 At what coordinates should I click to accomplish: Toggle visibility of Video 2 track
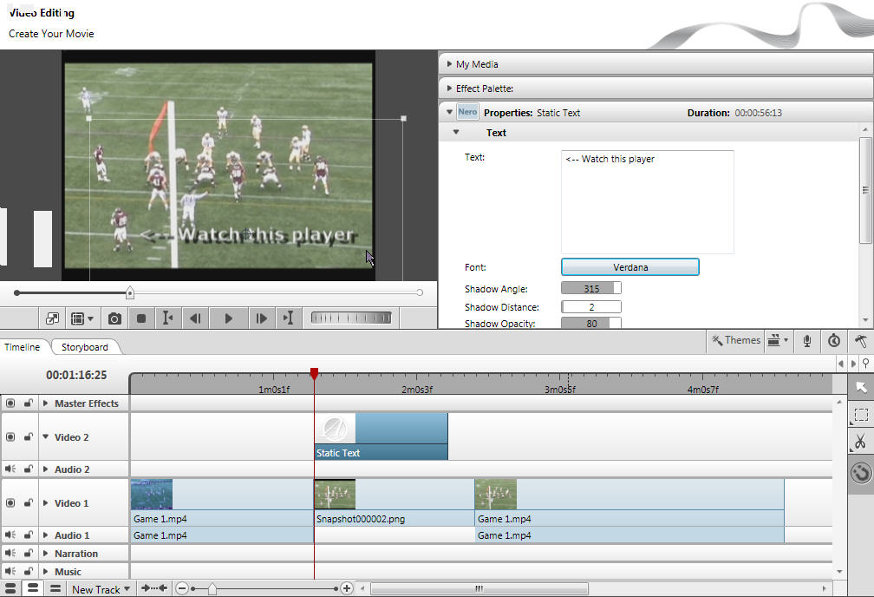(x=10, y=436)
